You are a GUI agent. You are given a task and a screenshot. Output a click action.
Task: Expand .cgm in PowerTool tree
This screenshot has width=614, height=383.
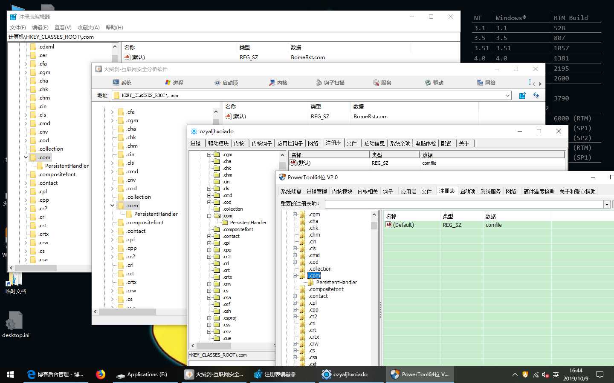pyautogui.click(x=295, y=214)
